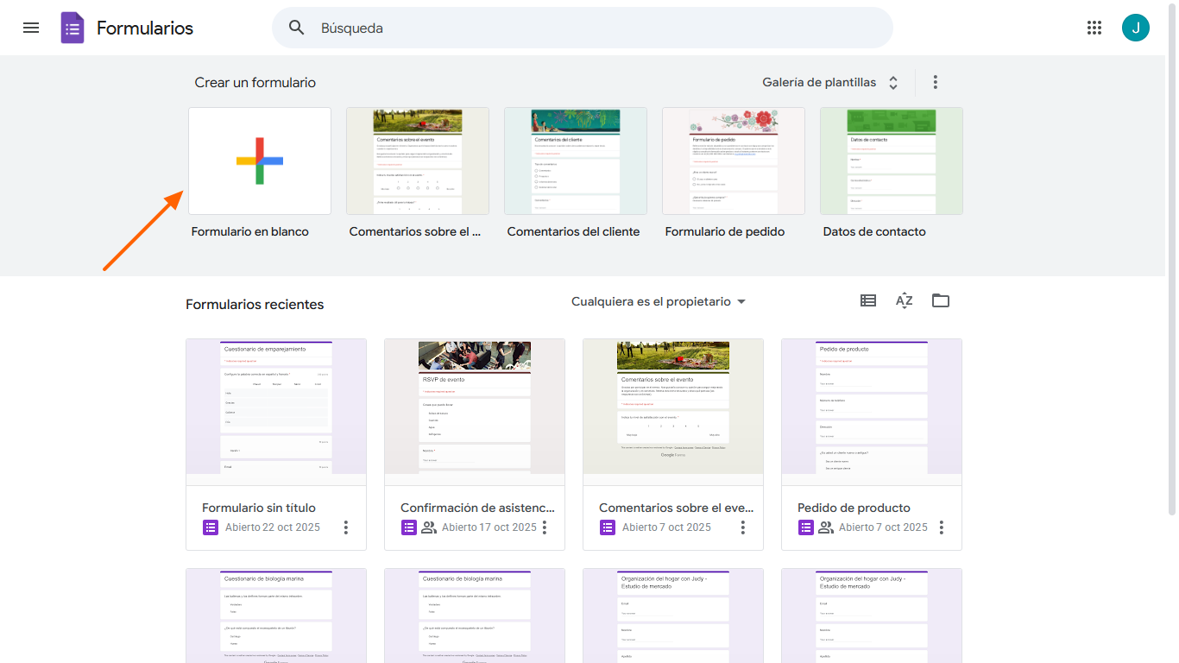Open the file picker folder icon

tap(940, 300)
